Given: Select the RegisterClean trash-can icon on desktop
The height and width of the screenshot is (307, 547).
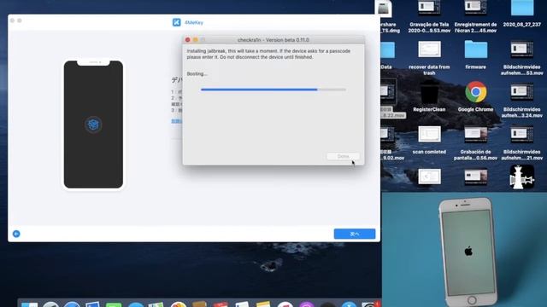Looking at the screenshot, I should [429, 91].
